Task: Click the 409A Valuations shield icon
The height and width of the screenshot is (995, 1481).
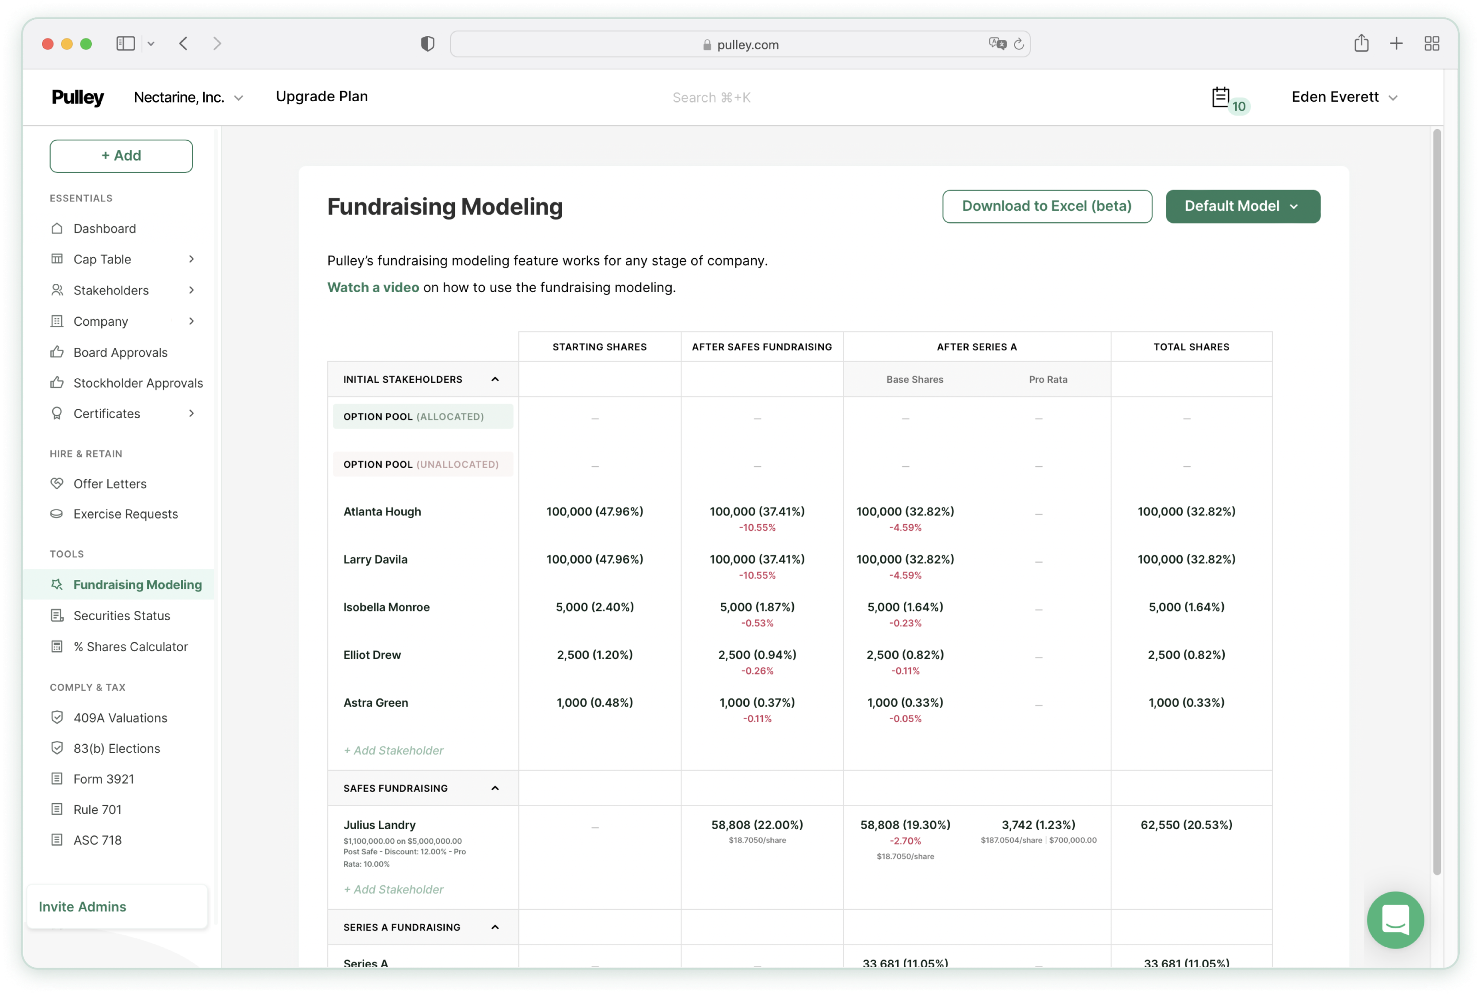Action: point(57,718)
